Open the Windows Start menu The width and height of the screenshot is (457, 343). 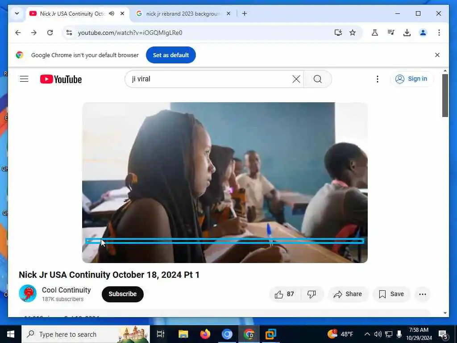(11, 334)
